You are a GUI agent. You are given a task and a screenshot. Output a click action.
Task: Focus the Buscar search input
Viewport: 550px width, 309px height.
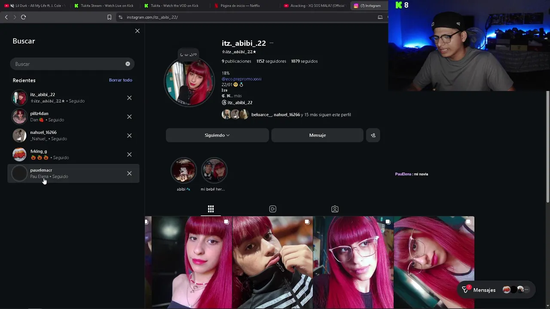[72, 64]
